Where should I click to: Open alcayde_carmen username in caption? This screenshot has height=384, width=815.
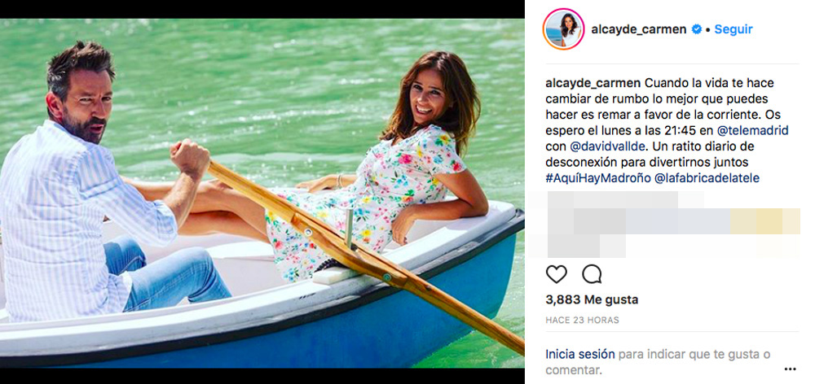593,82
